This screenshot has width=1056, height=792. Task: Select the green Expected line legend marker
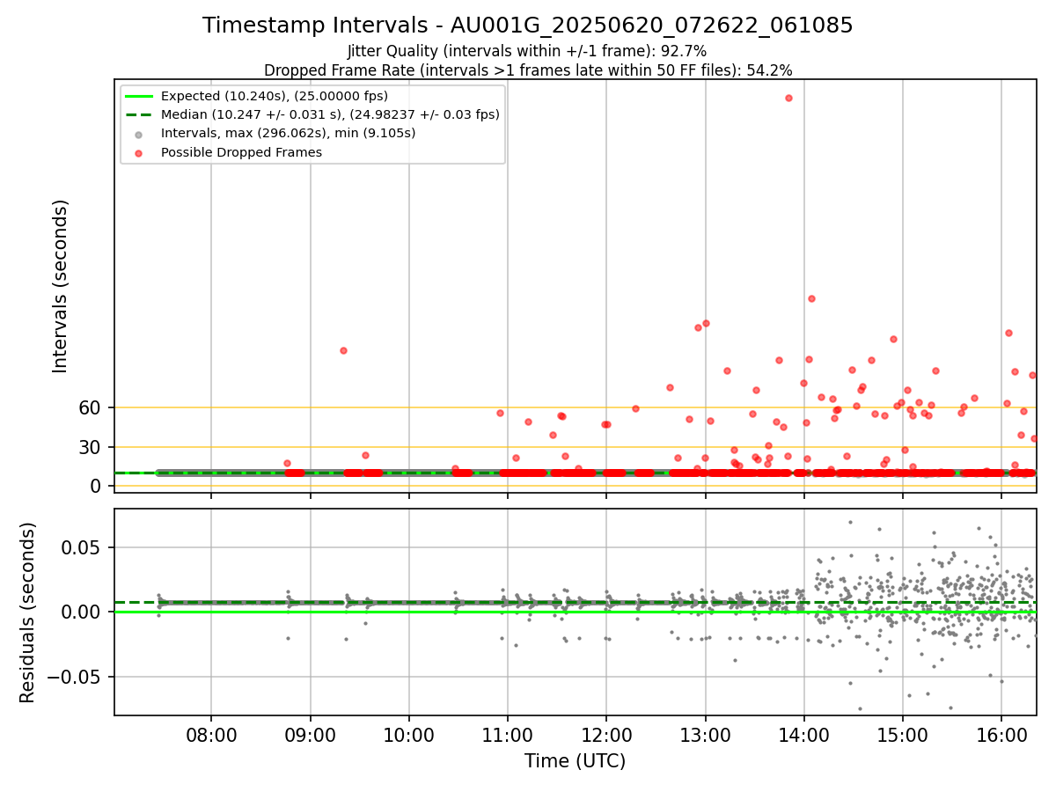point(139,96)
